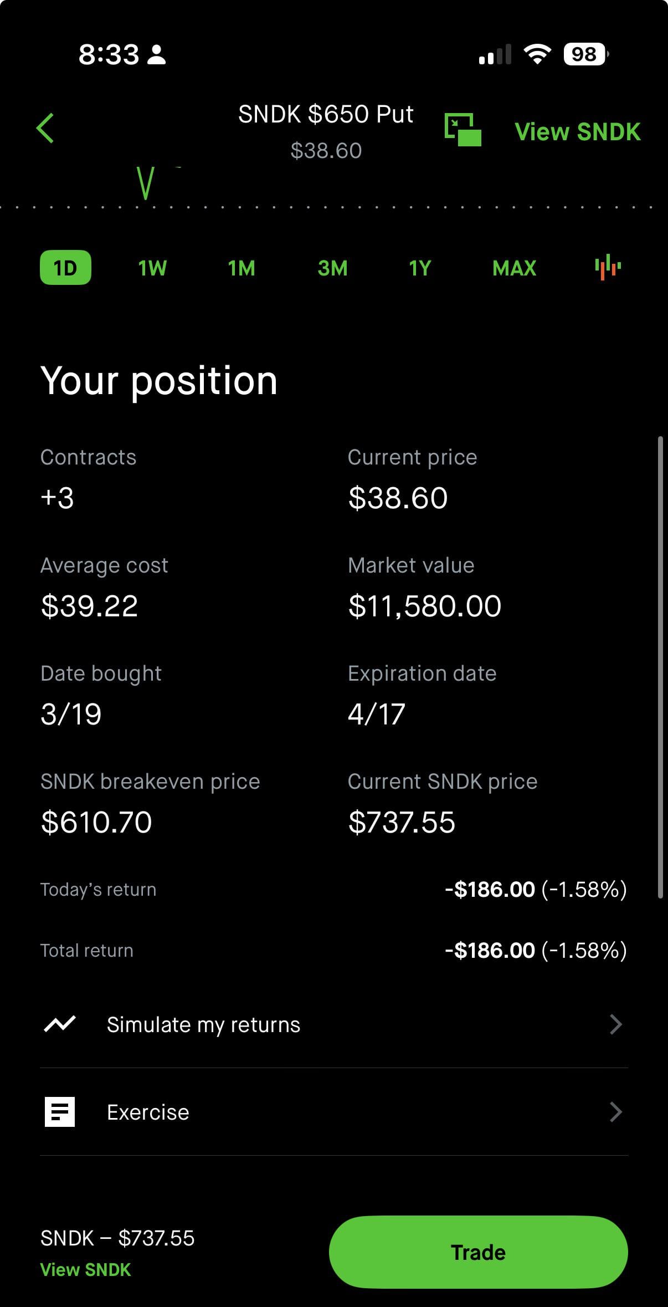Open View SNDK link at bottom
The image size is (668, 1307).
(x=86, y=1270)
